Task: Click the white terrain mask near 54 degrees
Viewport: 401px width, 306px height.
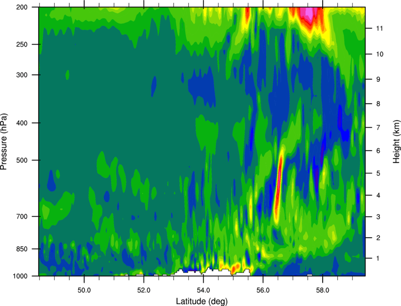Action: (x=212, y=272)
